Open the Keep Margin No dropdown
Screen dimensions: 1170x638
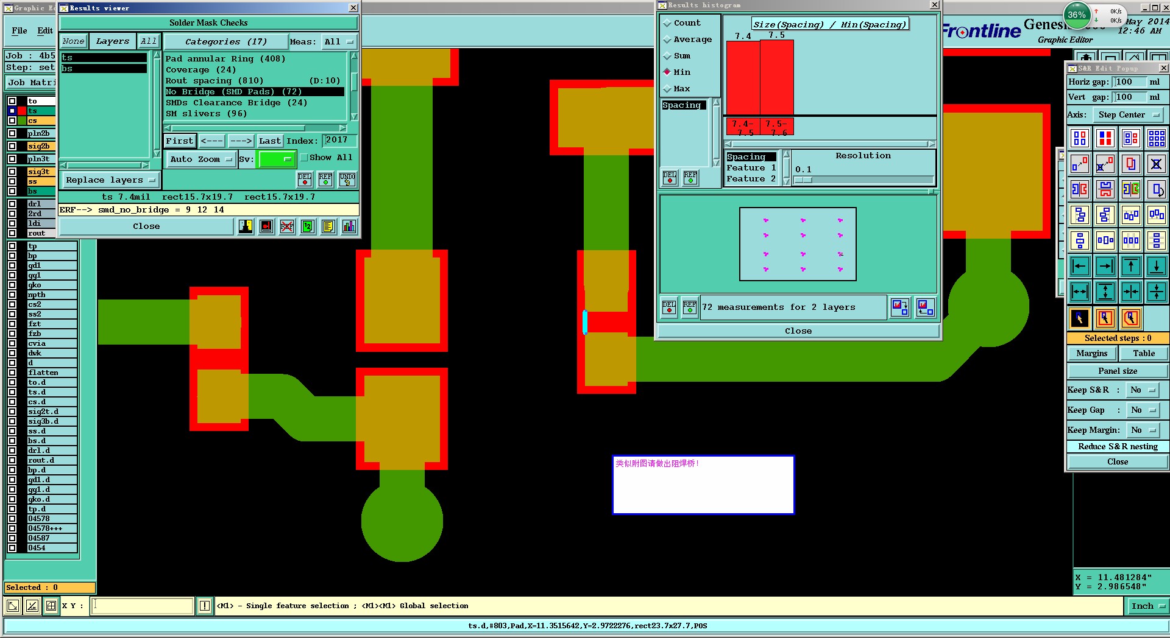point(1143,430)
